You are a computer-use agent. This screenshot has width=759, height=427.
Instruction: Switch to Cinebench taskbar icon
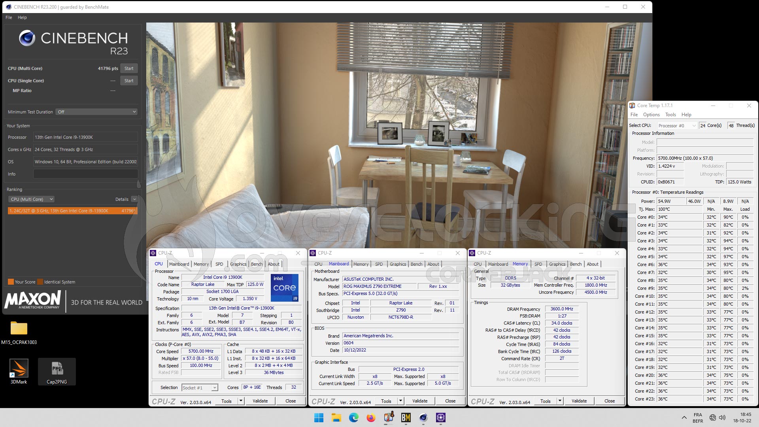click(423, 418)
